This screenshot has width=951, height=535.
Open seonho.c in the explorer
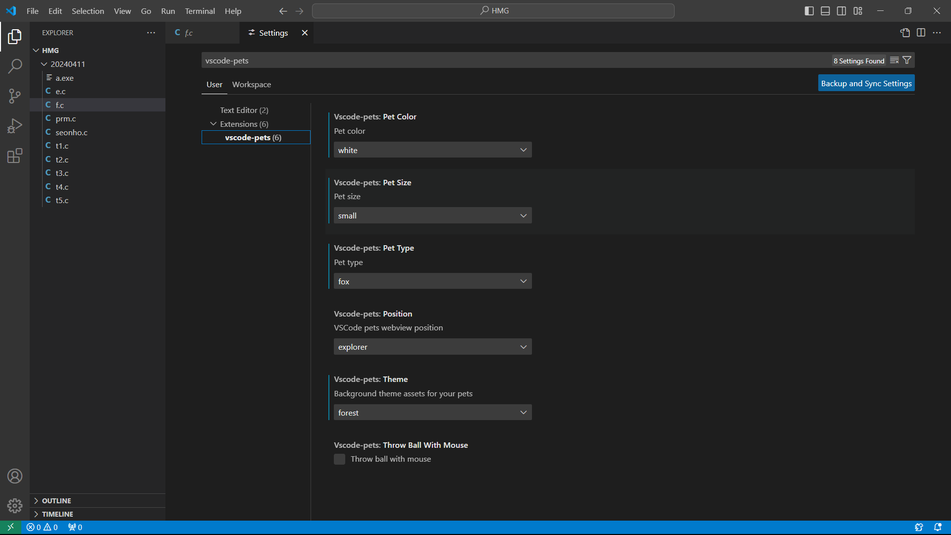pyautogui.click(x=98, y=132)
